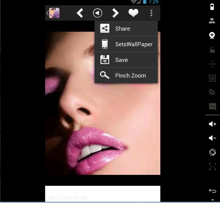Click the magnifying glass zoom icon
The height and width of the screenshot is (203, 220).
click(x=104, y=75)
